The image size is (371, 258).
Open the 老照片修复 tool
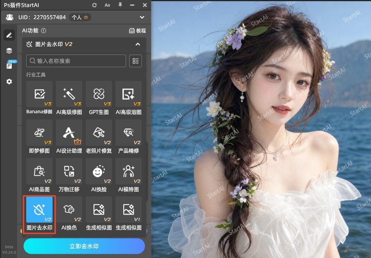coord(99,133)
